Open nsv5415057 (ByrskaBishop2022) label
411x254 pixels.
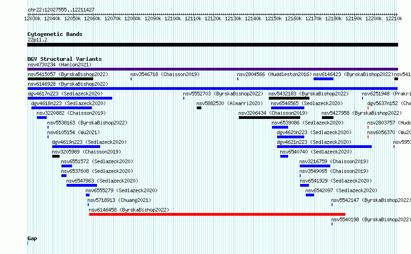tap(68, 74)
